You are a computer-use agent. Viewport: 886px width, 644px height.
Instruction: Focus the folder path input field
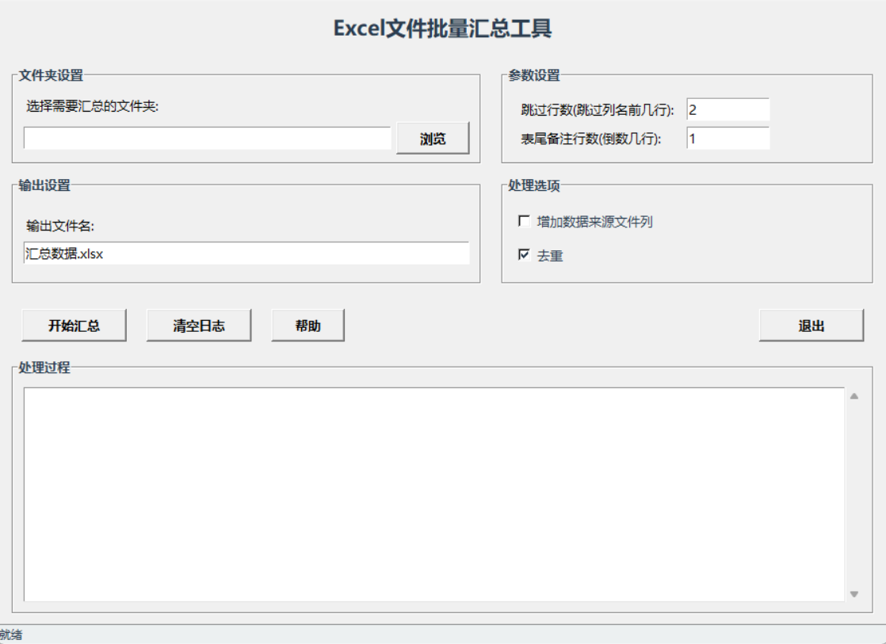208,139
